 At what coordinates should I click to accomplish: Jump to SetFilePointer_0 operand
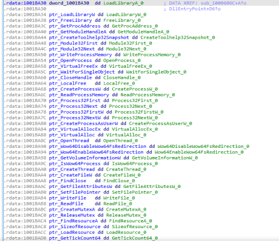[135, 192]
